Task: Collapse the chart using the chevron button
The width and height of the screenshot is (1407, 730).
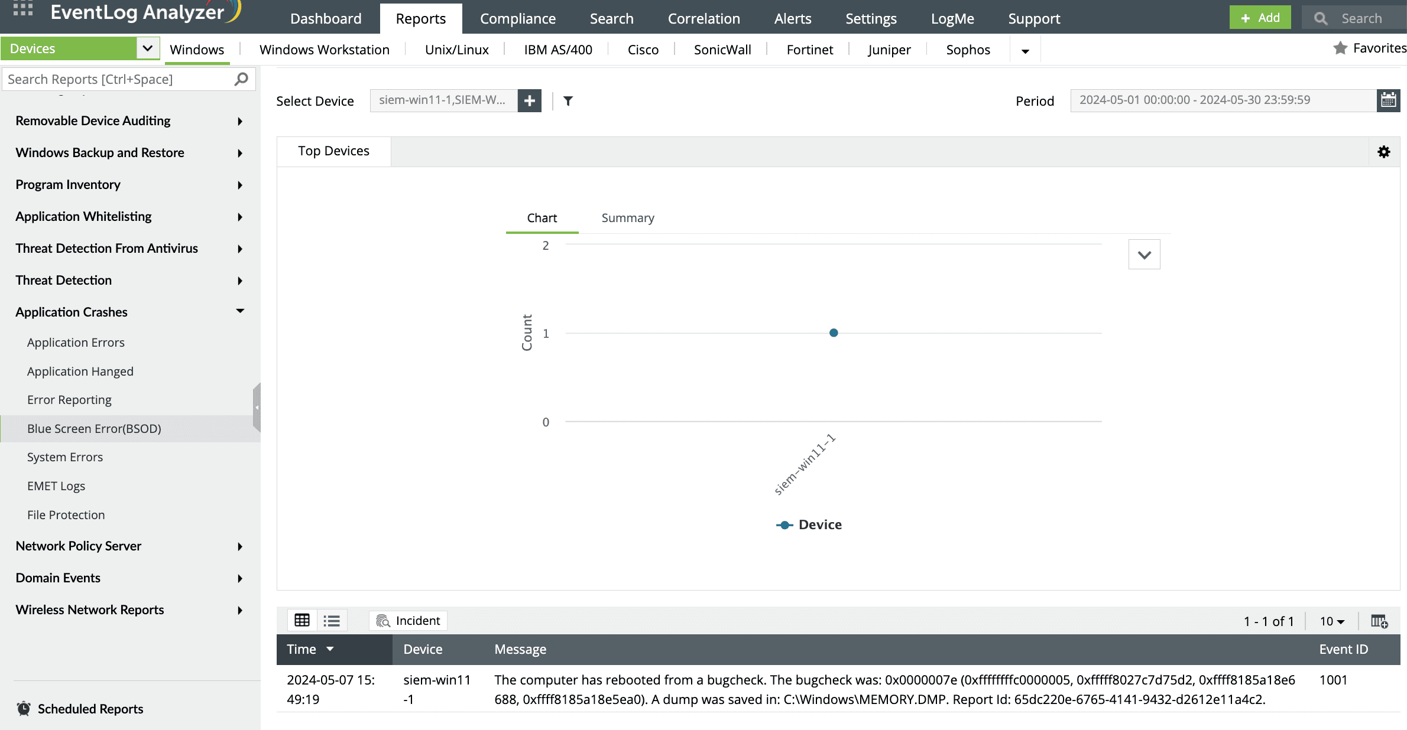Action: [1144, 255]
